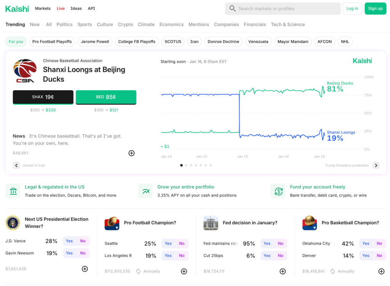Image resolution: width=390 pixels, height=286 pixels.
Task: Add Pro Football Champion market via plus icon
Action: [184, 271]
